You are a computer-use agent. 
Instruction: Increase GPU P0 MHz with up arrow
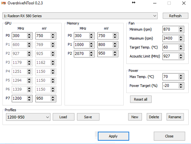point(29,34)
